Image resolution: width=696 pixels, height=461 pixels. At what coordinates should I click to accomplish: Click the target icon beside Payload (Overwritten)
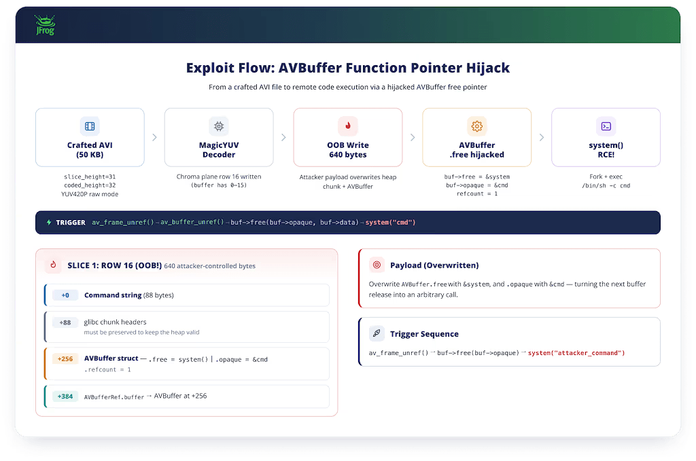377,265
